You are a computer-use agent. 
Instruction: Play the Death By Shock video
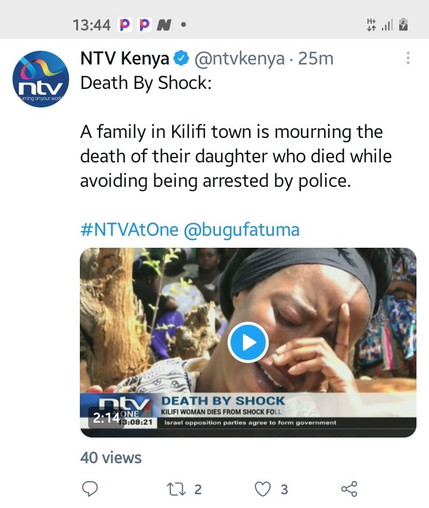[248, 343]
